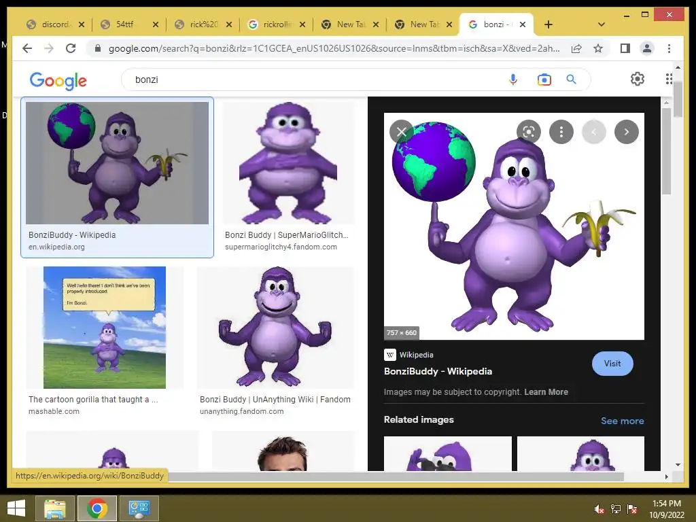Open the Google apps grid

[x=669, y=79]
